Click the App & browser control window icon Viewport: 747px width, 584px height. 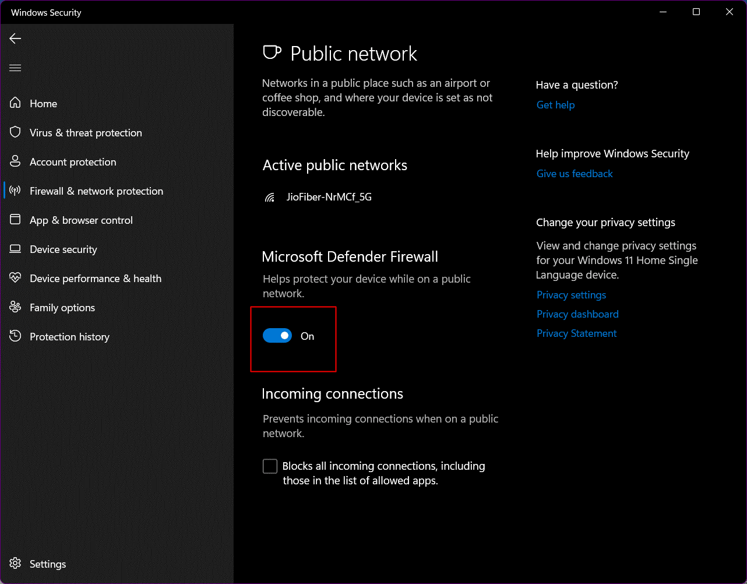point(16,220)
